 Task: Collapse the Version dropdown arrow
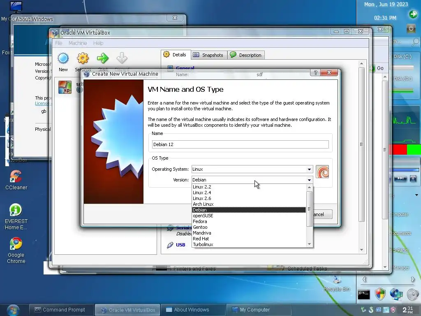pos(309,180)
